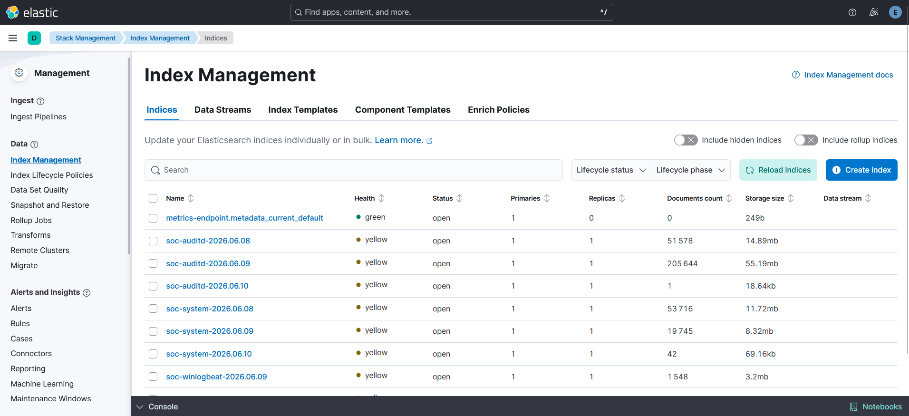Select the soc-winlogbeat-2026.06.09 checkbox
Viewport: 909px width, 416px height.
153,377
